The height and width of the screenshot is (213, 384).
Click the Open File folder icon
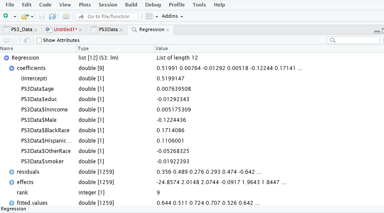click(x=25, y=16)
